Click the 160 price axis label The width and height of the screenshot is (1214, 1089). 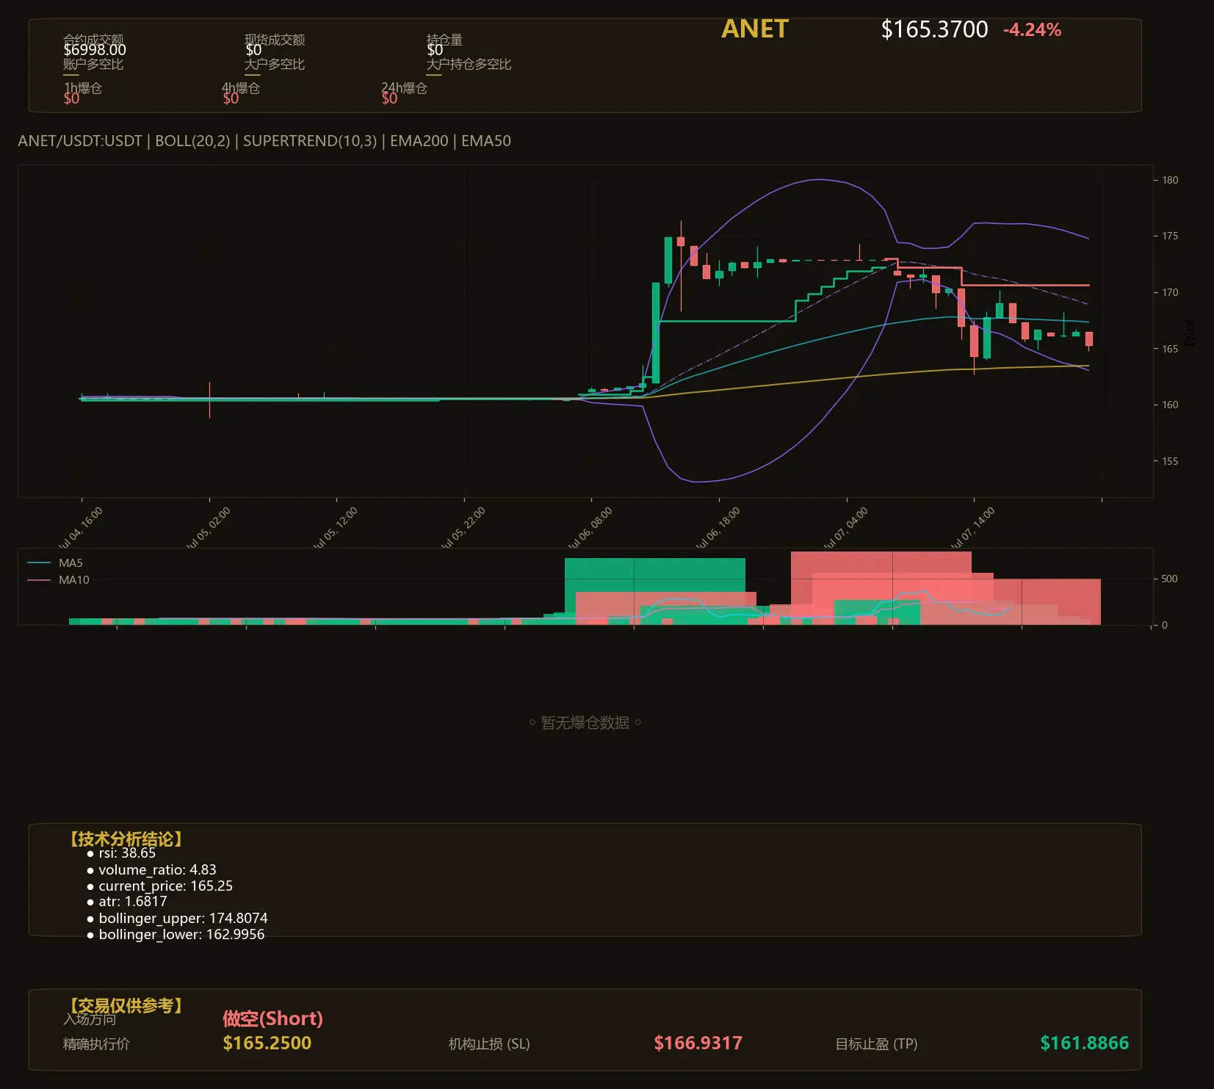tap(1170, 405)
